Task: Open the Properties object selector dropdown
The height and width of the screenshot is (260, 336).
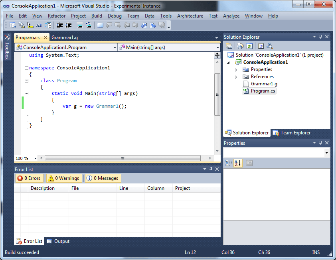Action: click(326, 153)
